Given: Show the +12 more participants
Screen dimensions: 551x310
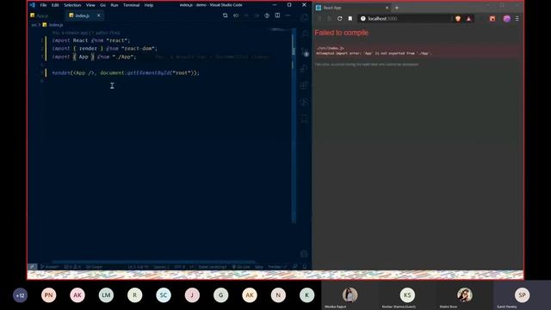Looking at the screenshot, I should 20,295.
